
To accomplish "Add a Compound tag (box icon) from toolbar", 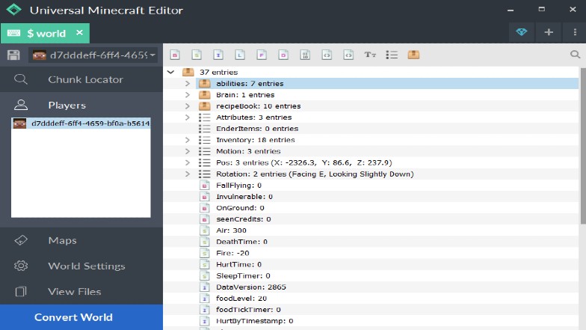I will tap(413, 55).
